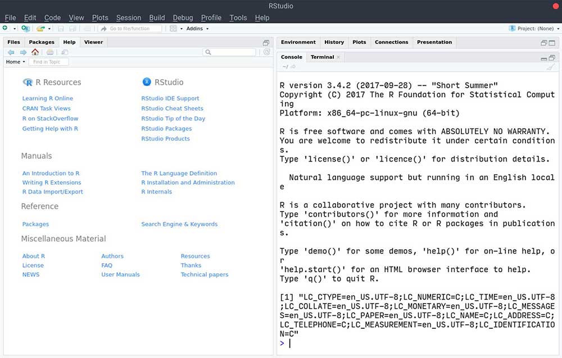Navigate back in the Help pane
The width and height of the screenshot is (562, 358).
[11, 52]
